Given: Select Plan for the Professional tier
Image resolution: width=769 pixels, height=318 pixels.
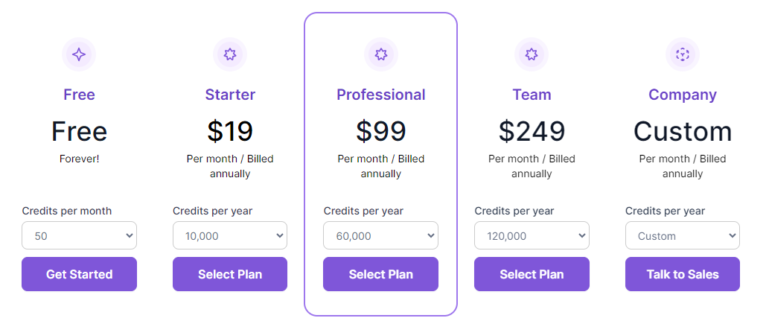Looking at the screenshot, I should click(380, 274).
